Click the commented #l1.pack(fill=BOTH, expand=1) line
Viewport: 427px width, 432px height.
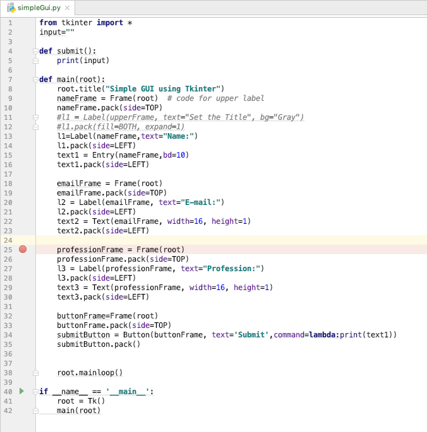click(121, 127)
